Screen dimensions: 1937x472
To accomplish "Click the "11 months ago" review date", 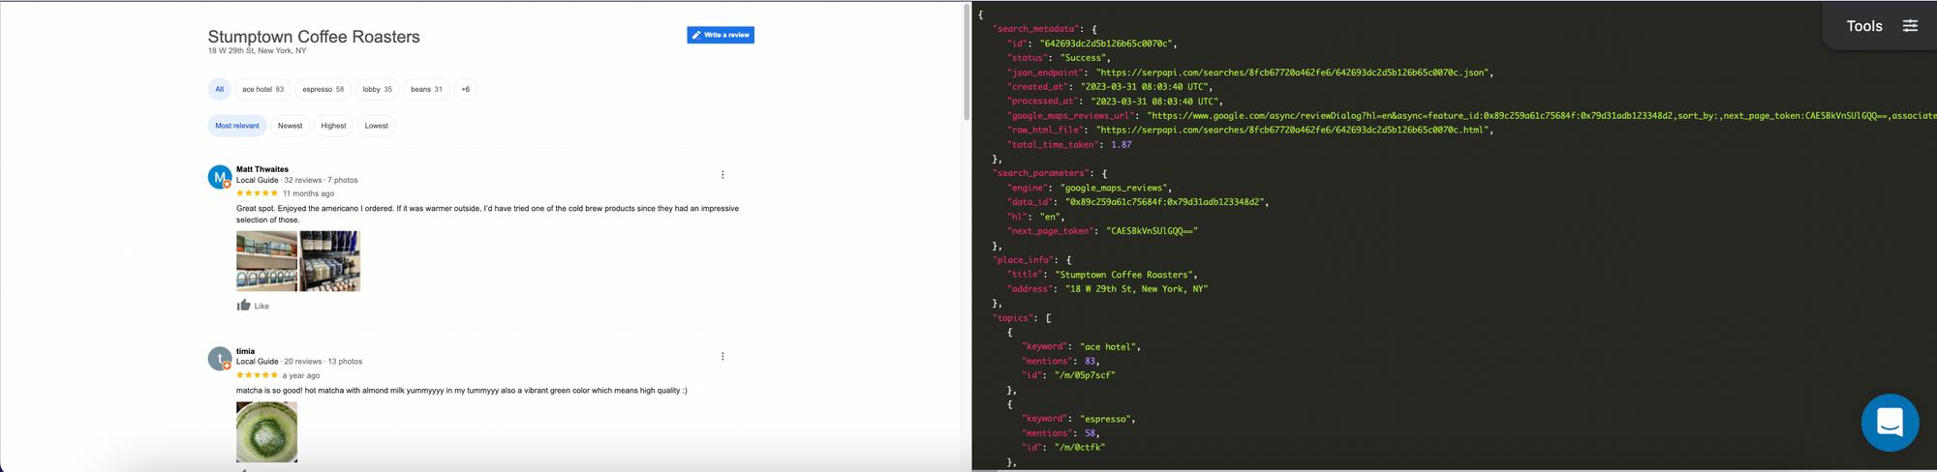I will (x=308, y=193).
